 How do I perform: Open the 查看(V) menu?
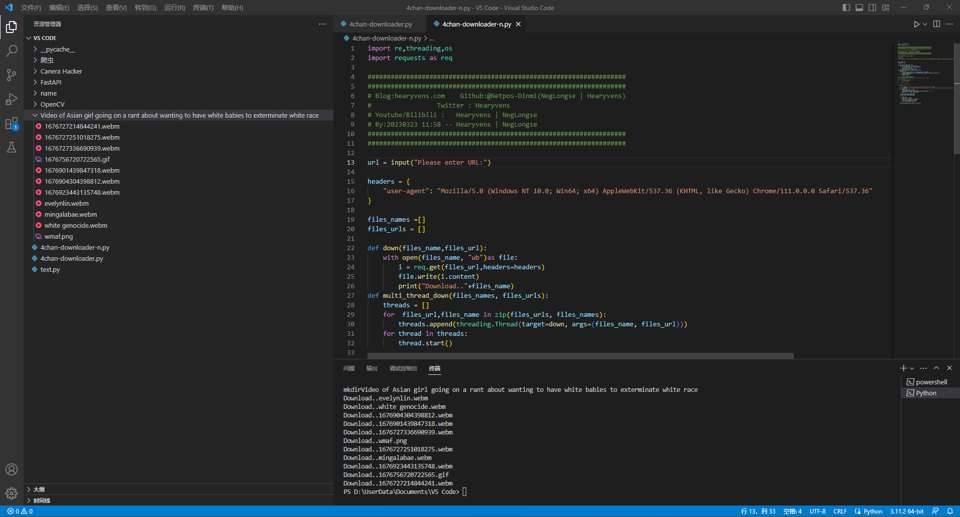point(116,8)
